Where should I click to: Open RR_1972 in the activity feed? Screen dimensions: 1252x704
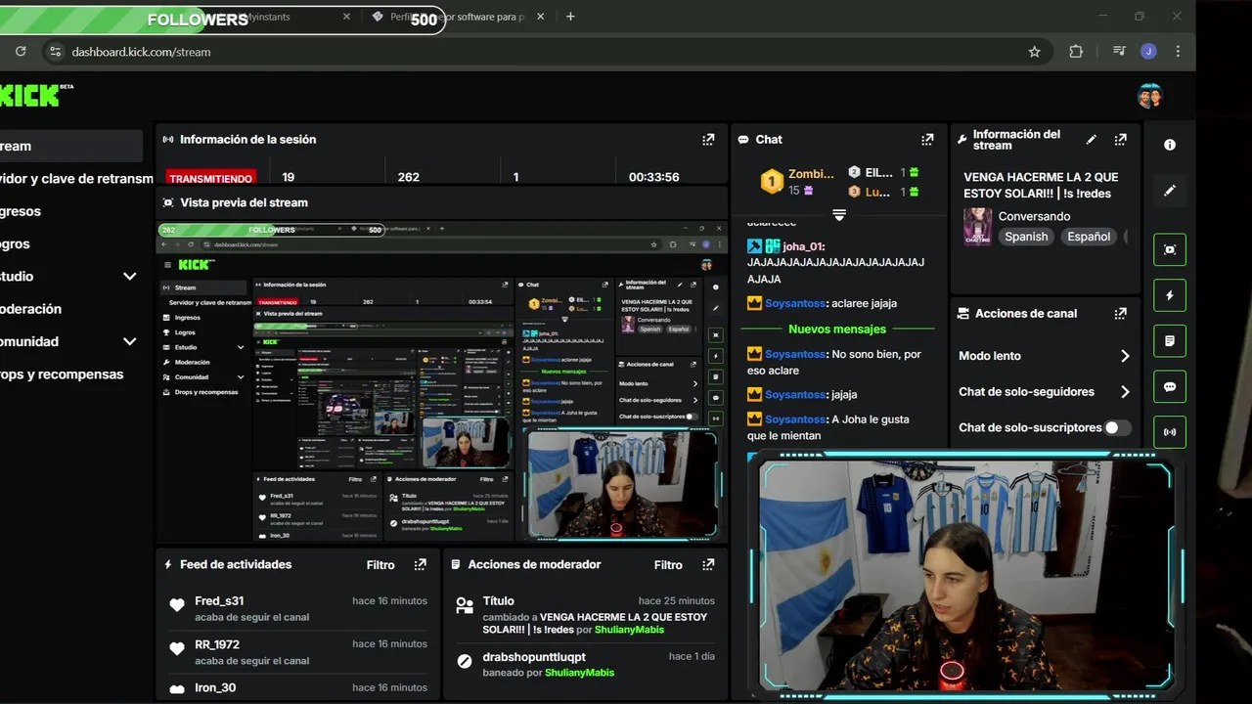click(x=217, y=644)
